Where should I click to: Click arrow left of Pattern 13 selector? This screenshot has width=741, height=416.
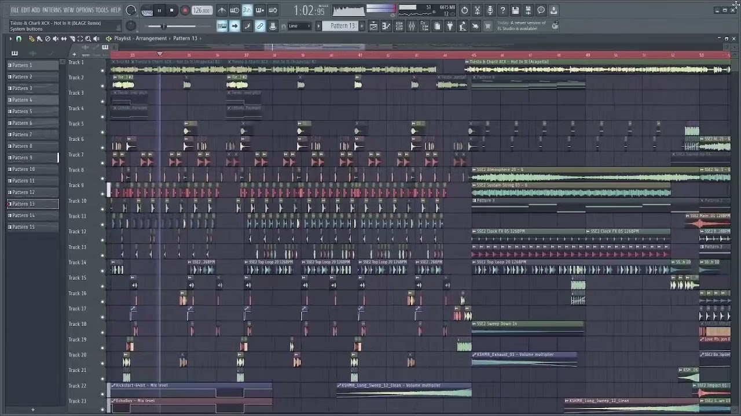318,26
